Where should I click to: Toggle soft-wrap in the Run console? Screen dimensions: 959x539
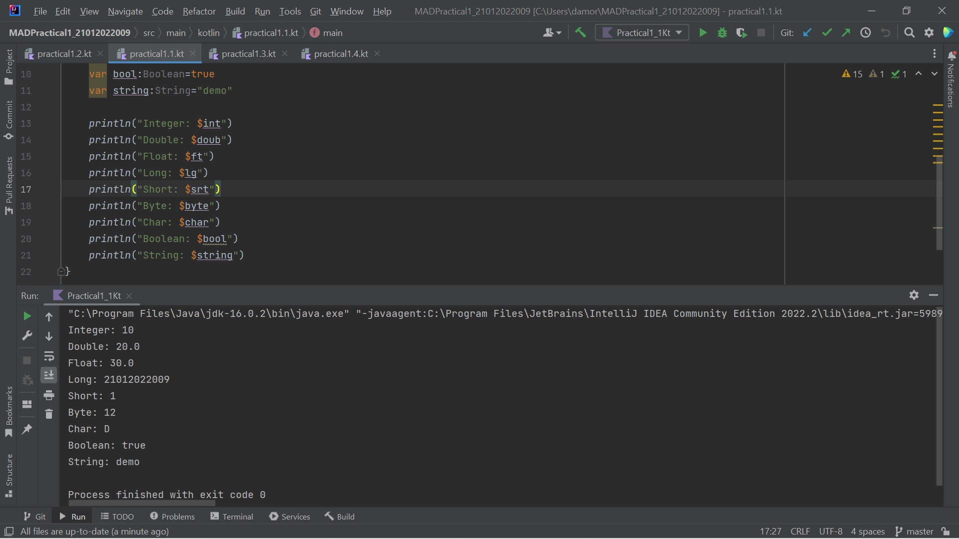click(48, 356)
